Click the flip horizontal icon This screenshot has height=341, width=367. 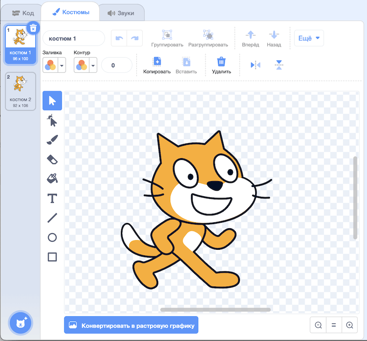pos(256,65)
